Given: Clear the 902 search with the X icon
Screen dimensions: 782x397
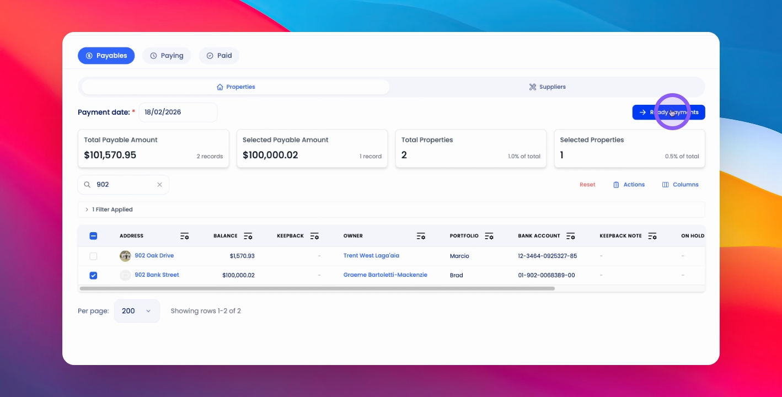Looking at the screenshot, I should point(159,185).
